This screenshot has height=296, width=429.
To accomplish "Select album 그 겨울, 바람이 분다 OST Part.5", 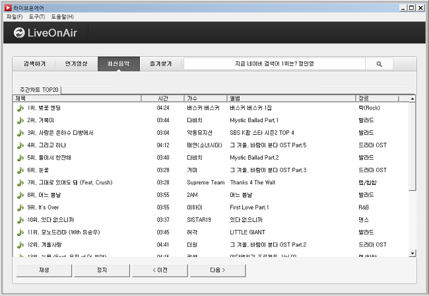I will (x=268, y=145).
